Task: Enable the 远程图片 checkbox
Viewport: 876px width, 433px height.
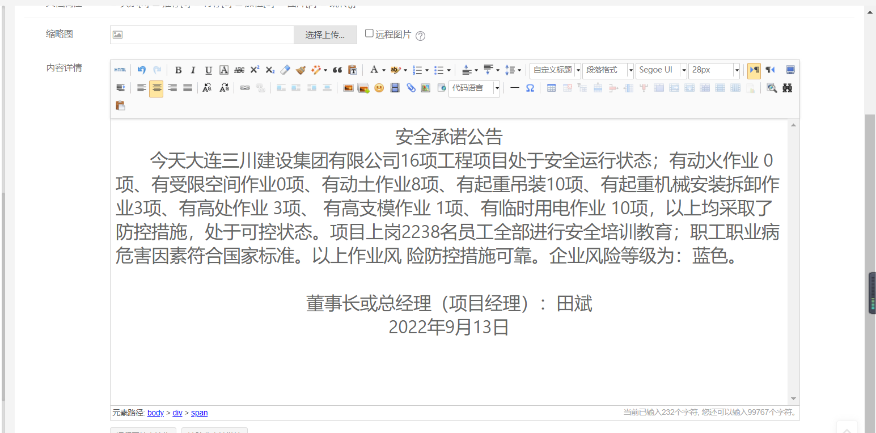Action: point(369,33)
